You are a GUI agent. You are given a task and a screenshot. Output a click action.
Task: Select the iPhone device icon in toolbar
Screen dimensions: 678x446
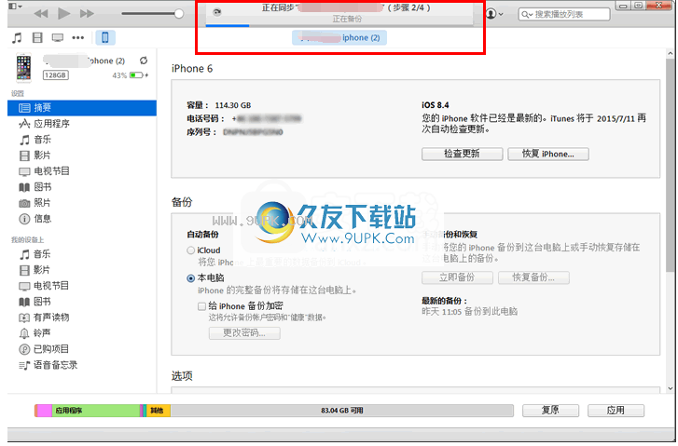click(105, 38)
